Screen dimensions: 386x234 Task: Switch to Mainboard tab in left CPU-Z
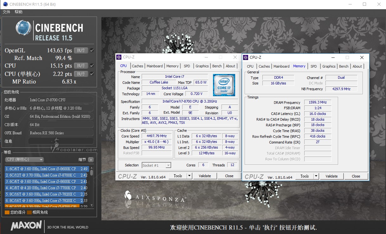(x=155, y=66)
